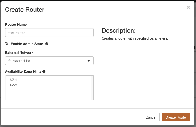Click the zone hints list scrollbar

(x=92, y=88)
